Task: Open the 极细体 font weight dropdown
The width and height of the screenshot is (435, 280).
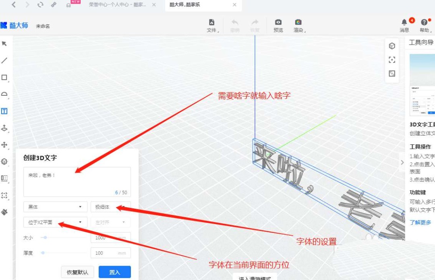Action: [x=110, y=206]
